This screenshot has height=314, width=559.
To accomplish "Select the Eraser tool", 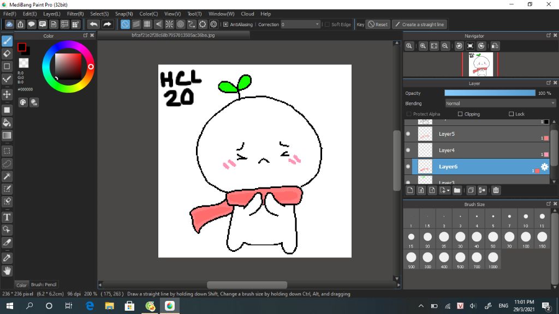I will point(7,54).
